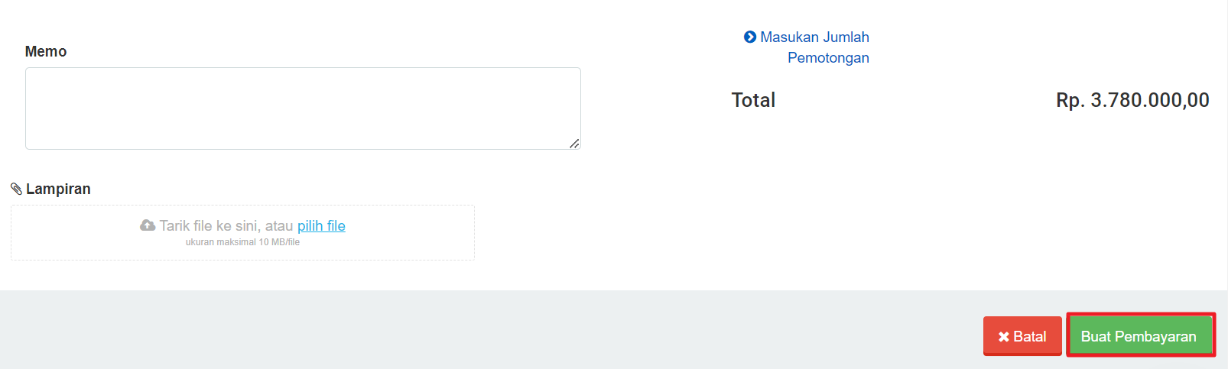This screenshot has width=1228, height=369.
Task: Click the Total label
Action: (753, 100)
